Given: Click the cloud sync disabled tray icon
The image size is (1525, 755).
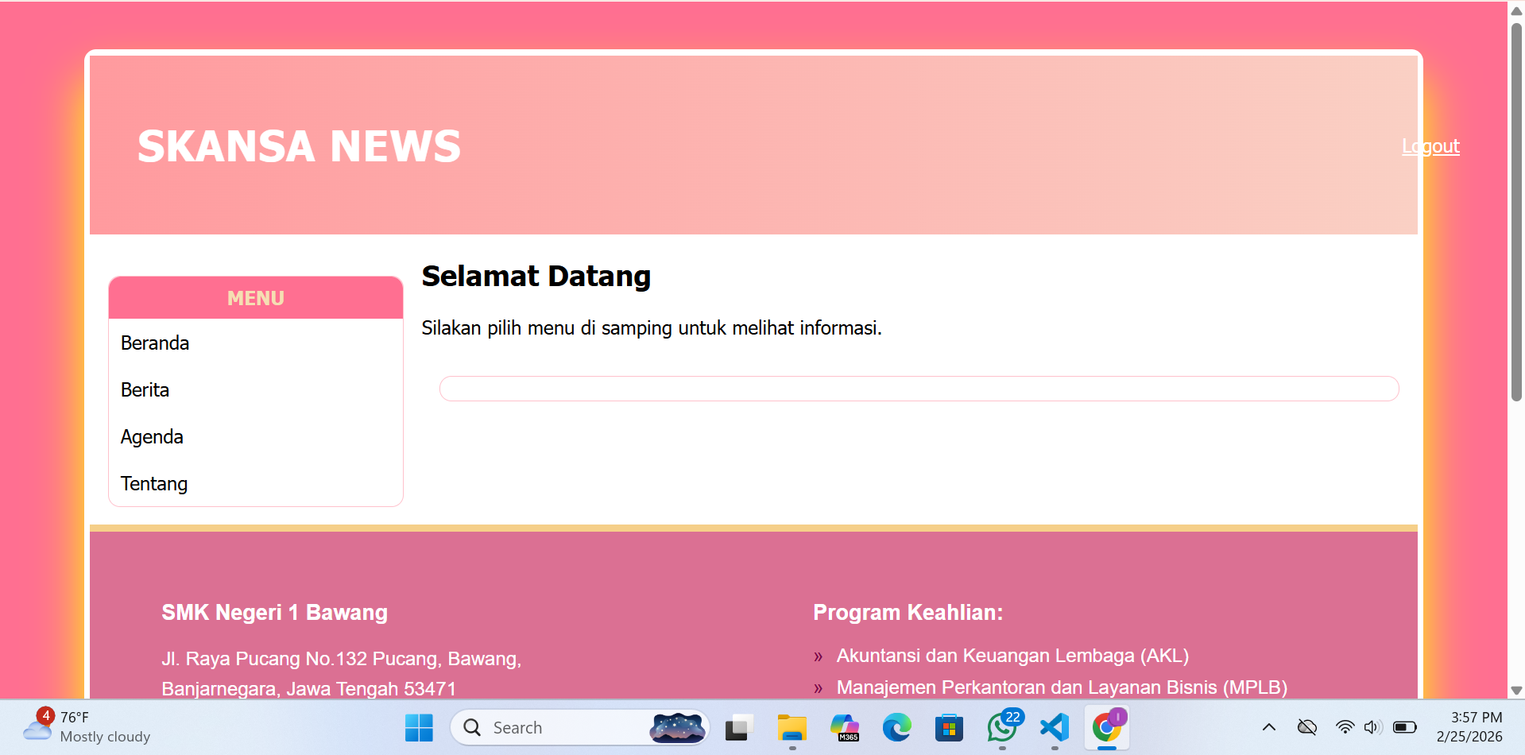Looking at the screenshot, I should pos(1307,727).
